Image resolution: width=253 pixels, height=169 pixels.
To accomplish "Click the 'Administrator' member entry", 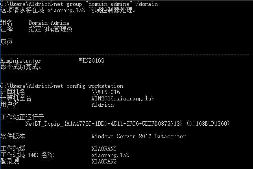I will pyautogui.click(x=20, y=61).
